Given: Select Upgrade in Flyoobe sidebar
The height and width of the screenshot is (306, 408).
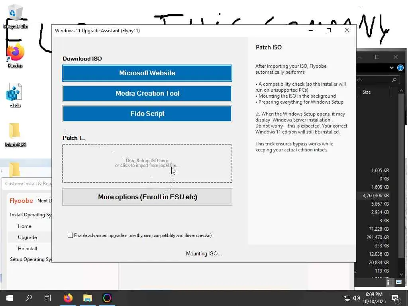Looking at the screenshot, I should pos(27,237).
